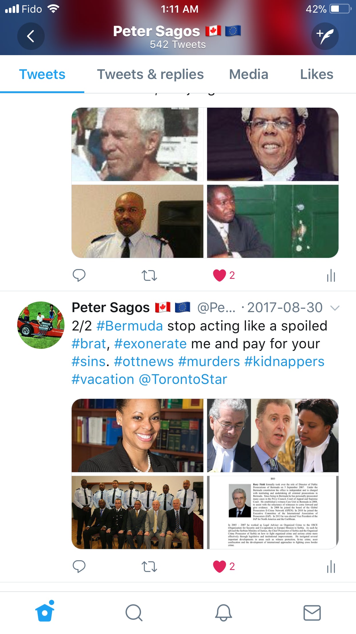Screen dimensions: 356x634
Task: Open direct messages envelope tab
Action: point(312,613)
